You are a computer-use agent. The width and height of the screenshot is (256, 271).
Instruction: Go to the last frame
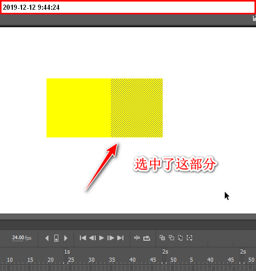click(x=120, y=238)
